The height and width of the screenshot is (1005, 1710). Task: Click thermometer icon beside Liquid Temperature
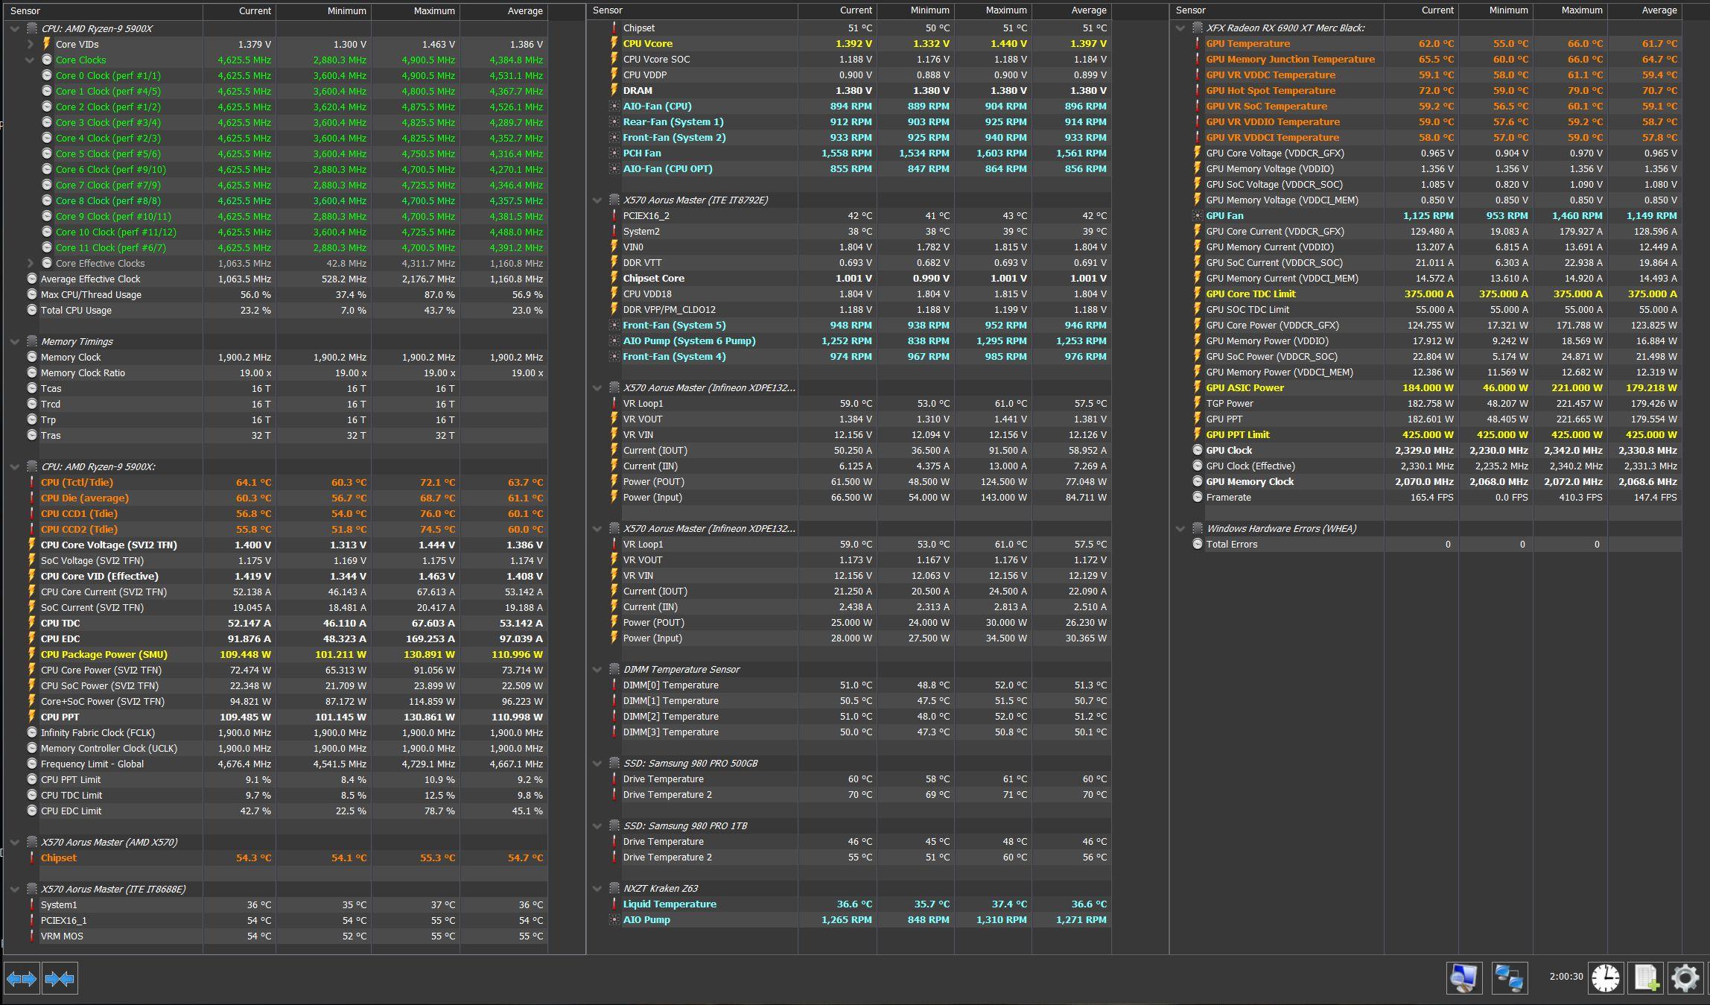[614, 904]
